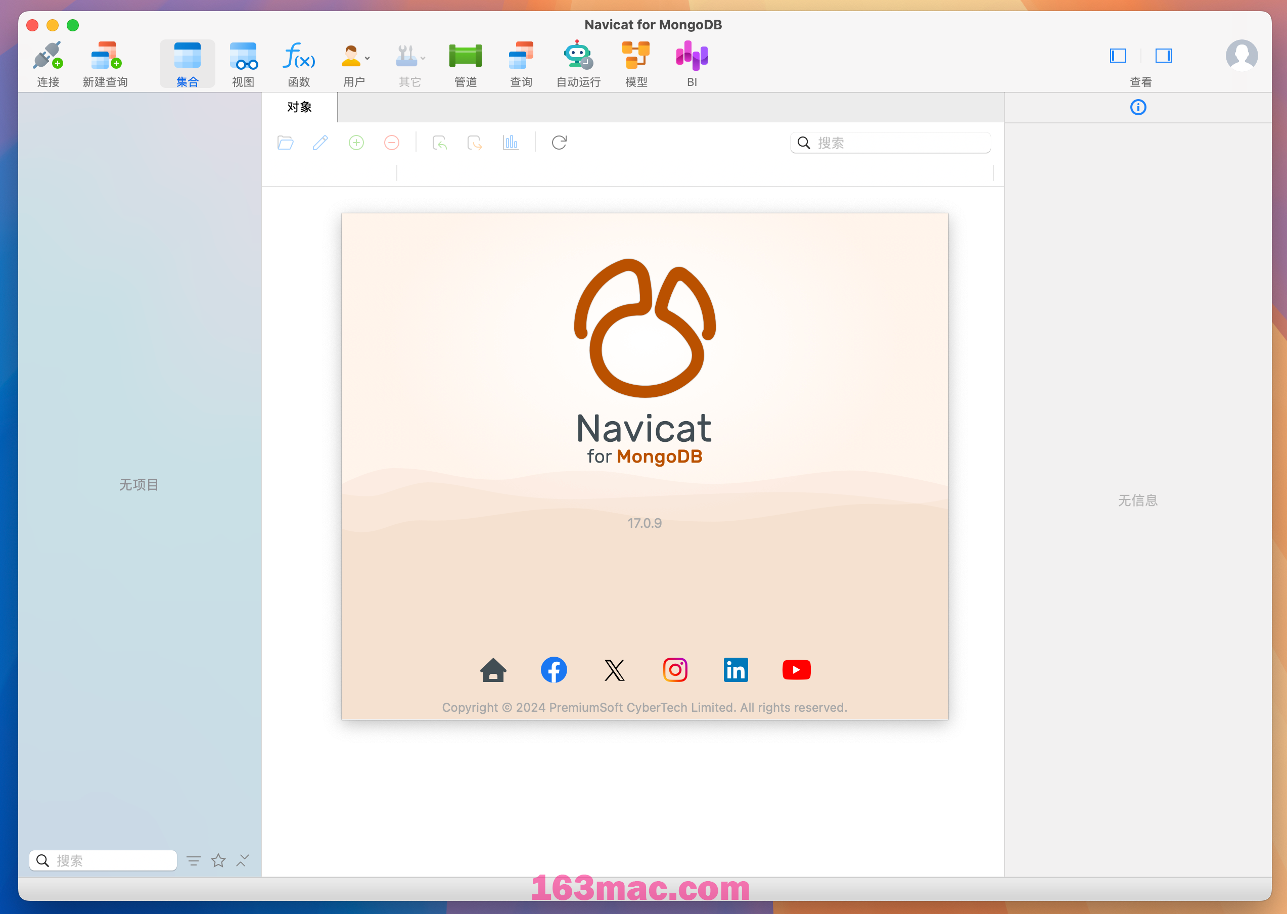Image resolution: width=1287 pixels, height=914 pixels.
Task: Click the chart icon in object toolbar
Action: point(511,143)
